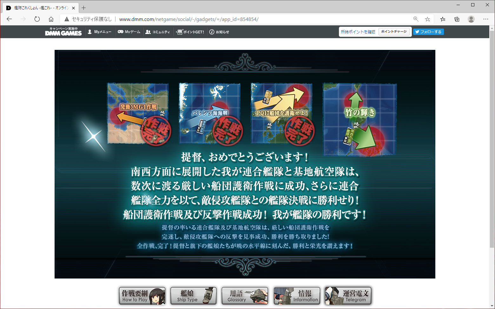Click the favorites star in the address bar
Viewport: 495px width, 309px height.
tap(427, 19)
